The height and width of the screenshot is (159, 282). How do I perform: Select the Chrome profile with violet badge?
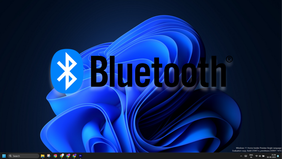[74, 156]
